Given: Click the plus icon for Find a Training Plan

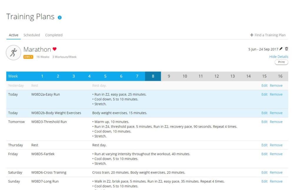Looking at the screenshot, I should pyautogui.click(x=252, y=35).
